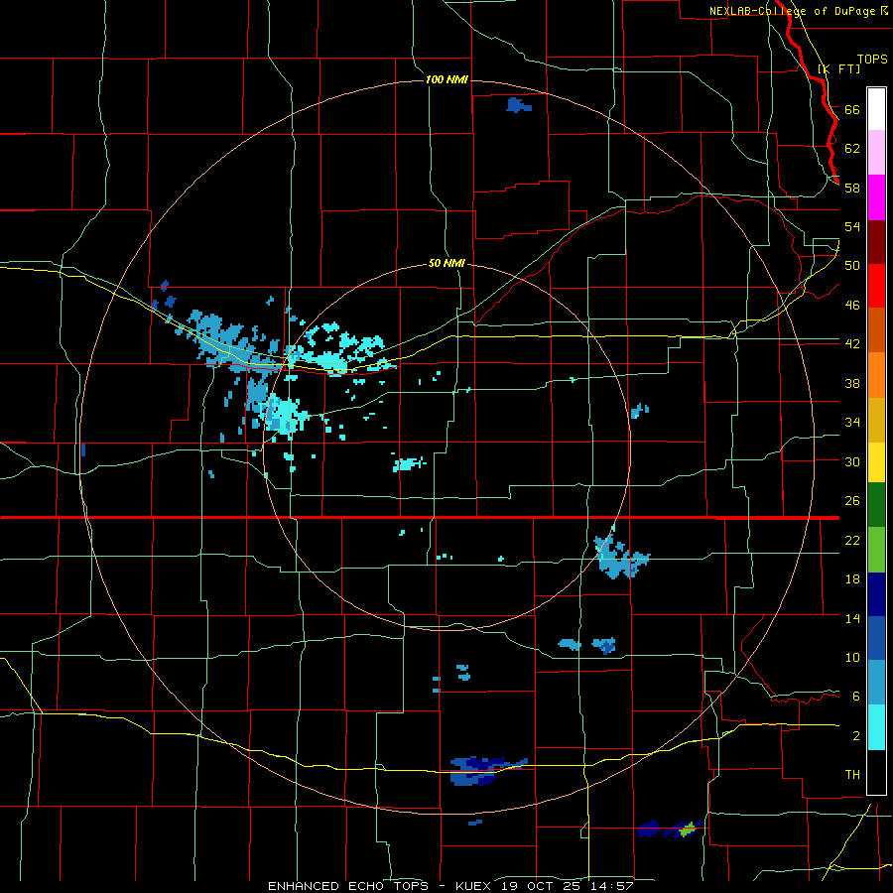Viewport: 893px width, 893px height.
Task: Click the light pink legend swatch
Action: click(876, 153)
